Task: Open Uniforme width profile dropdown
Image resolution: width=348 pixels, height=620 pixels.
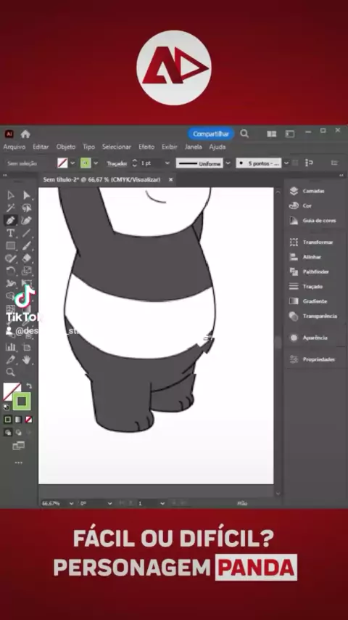Action: [x=228, y=163]
